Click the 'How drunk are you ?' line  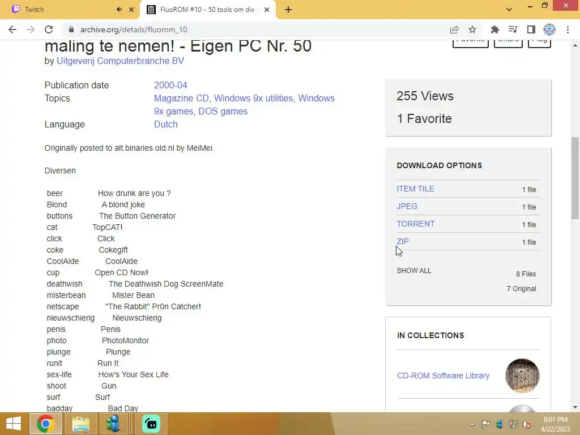point(134,193)
